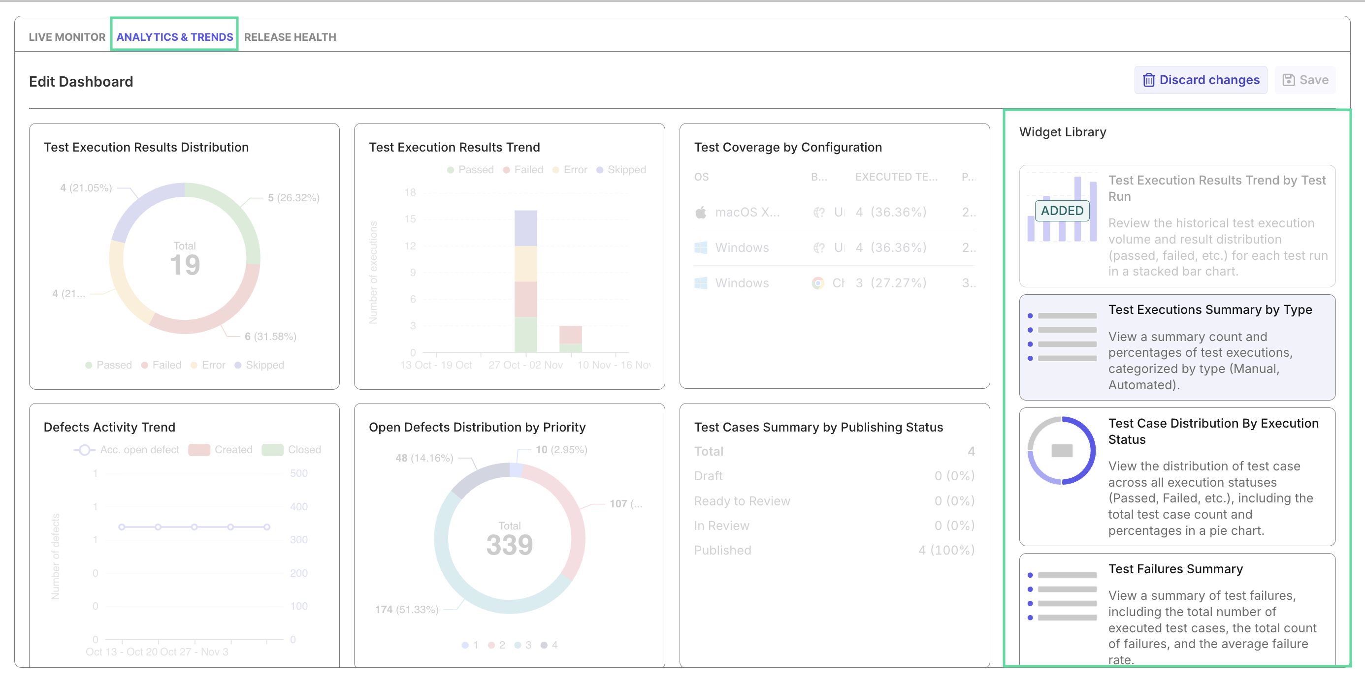Click the Discard changes button
The width and height of the screenshot is (1365, 682).
click(x=1200, y=79)
